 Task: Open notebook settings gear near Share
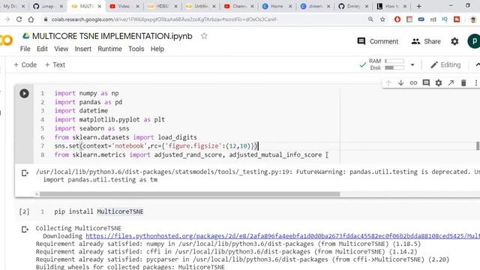[454, 41]
